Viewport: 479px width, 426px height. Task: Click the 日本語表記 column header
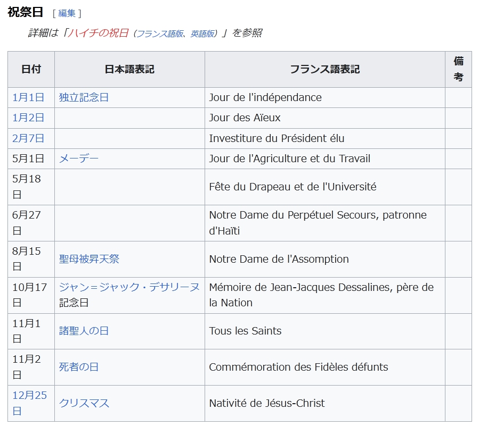[x=129, y=69]
